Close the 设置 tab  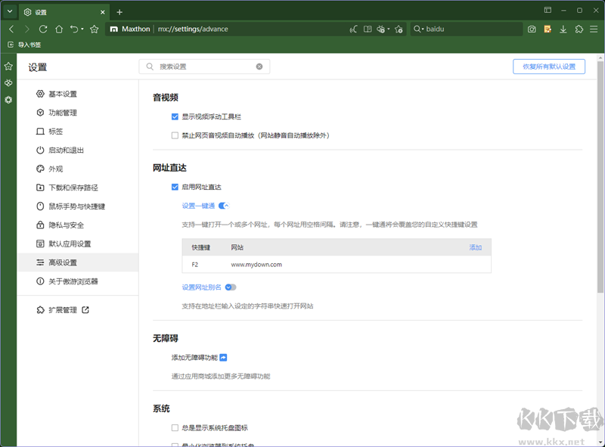(103, 12)
